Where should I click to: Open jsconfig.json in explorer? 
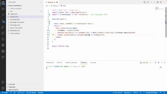(15, 20)
